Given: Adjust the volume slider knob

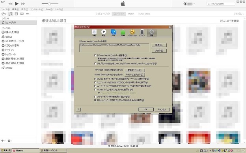Looking at the screenshot, I should 49,4.
